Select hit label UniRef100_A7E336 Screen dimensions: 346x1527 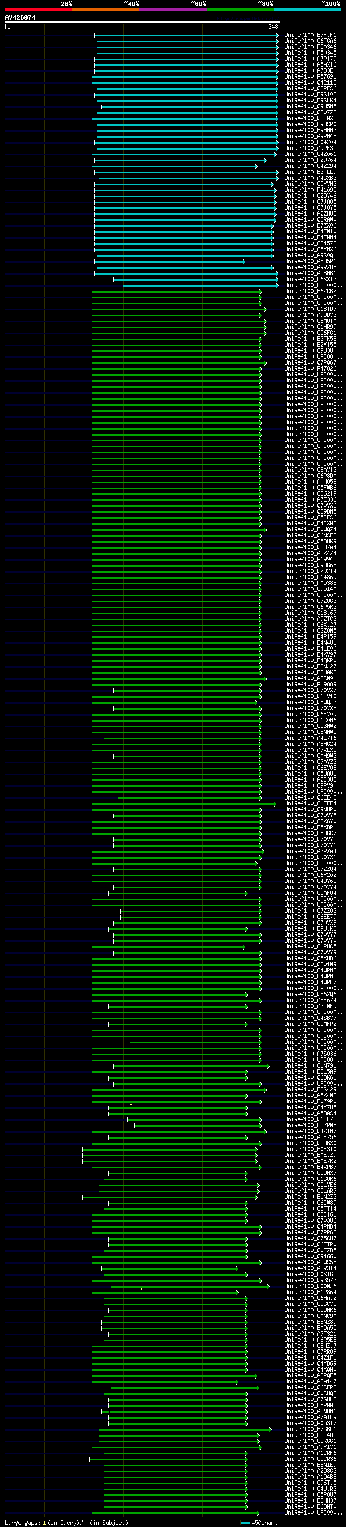point(310,500)
